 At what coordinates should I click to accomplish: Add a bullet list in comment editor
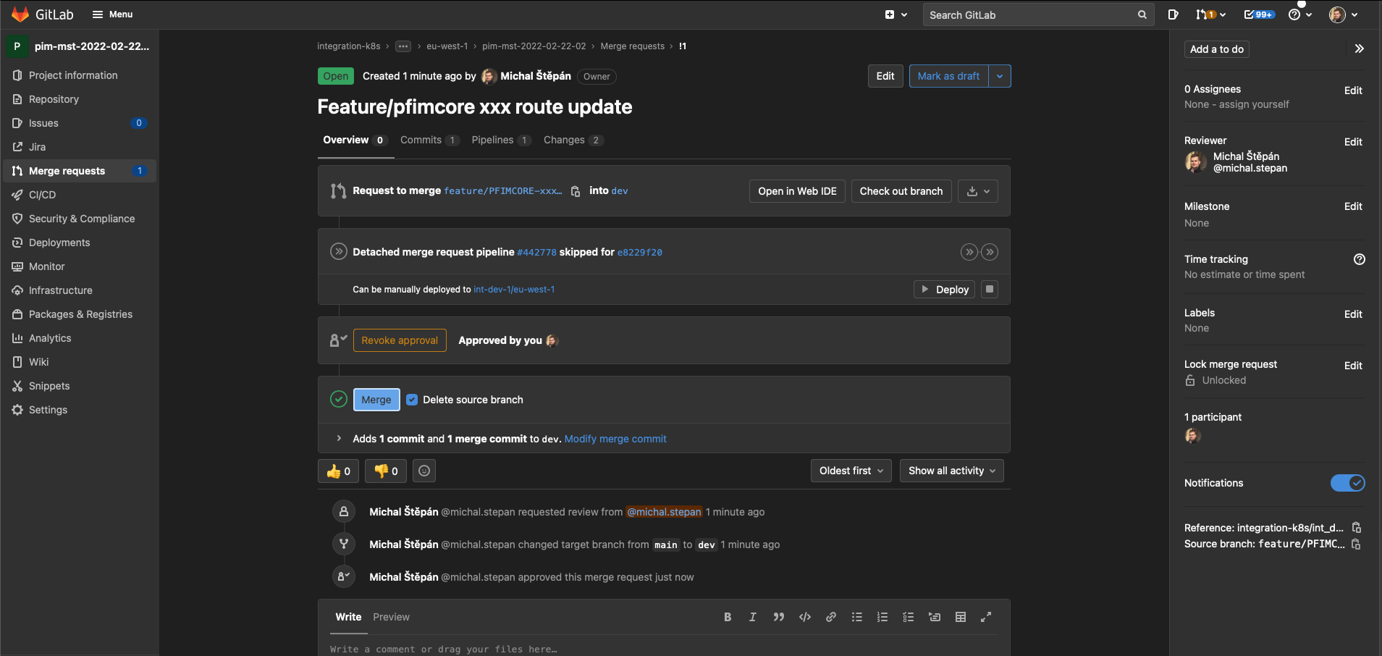(x=857, y=617)
